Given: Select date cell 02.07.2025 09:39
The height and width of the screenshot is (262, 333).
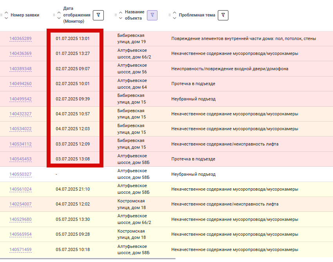Looking at the screenshot, I should 72,99.
